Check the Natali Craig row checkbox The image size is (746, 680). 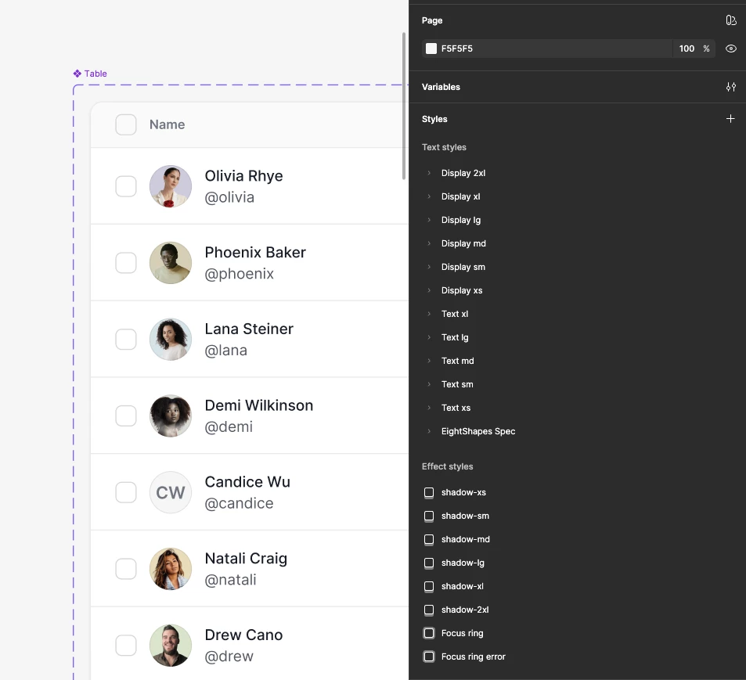(x=126, y=569)
